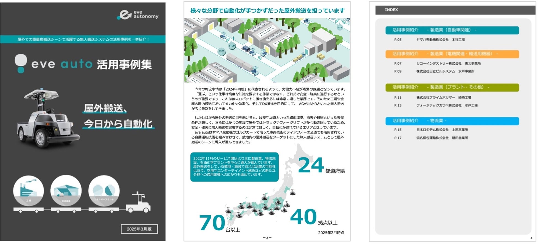Image resolution: width=538 pixels, height=244 pixels.
Task: Open the isometric factory site illustration
Action: (267, 50)
